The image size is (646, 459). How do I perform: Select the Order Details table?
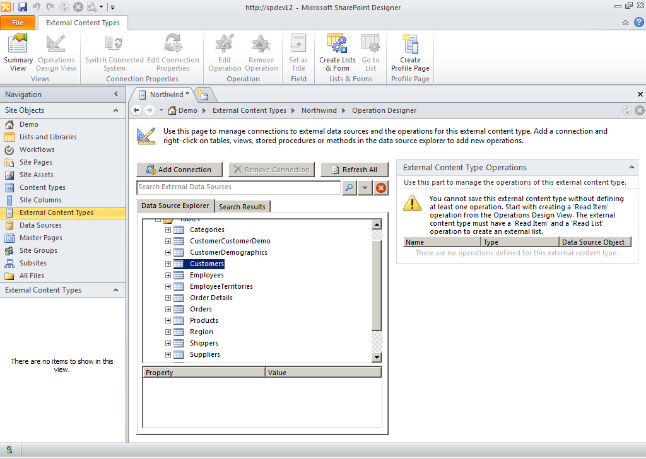coord(211,298)
